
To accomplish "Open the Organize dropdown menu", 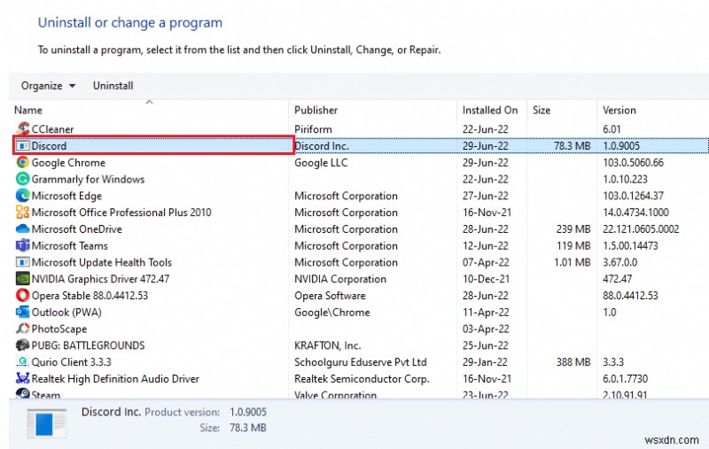I will pyautogui.click(x=48, y=85).
